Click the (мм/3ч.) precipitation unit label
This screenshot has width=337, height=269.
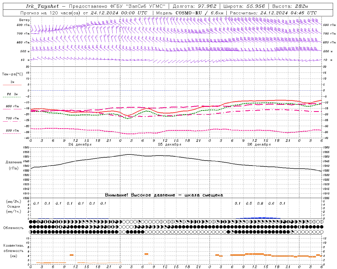pos(14,201)
